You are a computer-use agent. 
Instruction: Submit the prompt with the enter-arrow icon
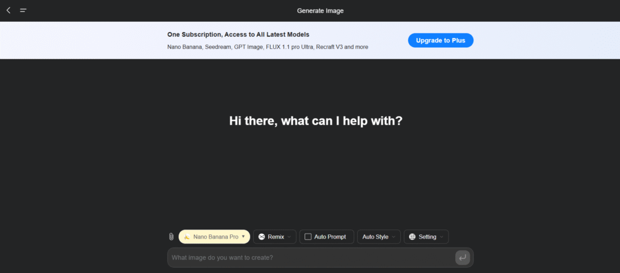[463, 258]
